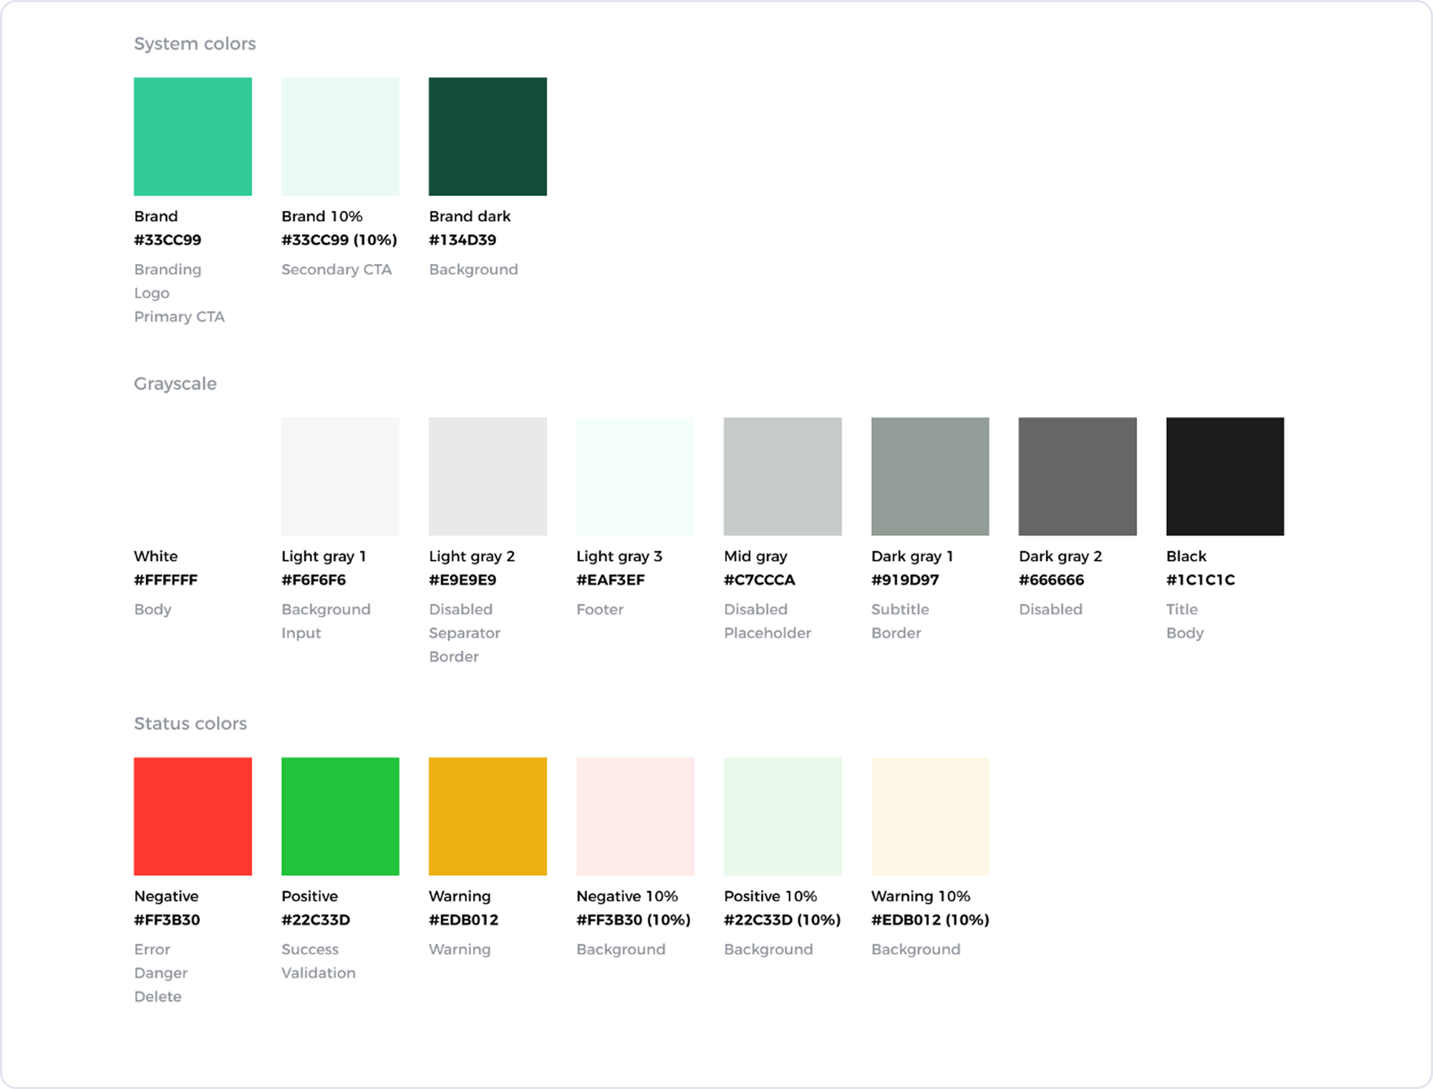The image size is (1433, 1089).
Task: Click the "Positive 10%" color name
Action: pos(770,897)
